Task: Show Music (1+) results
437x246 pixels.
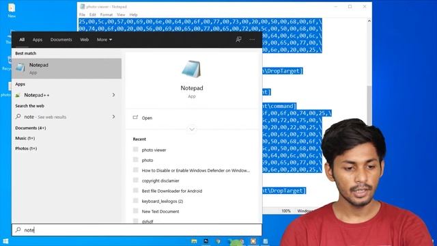Action: point(25,138)
